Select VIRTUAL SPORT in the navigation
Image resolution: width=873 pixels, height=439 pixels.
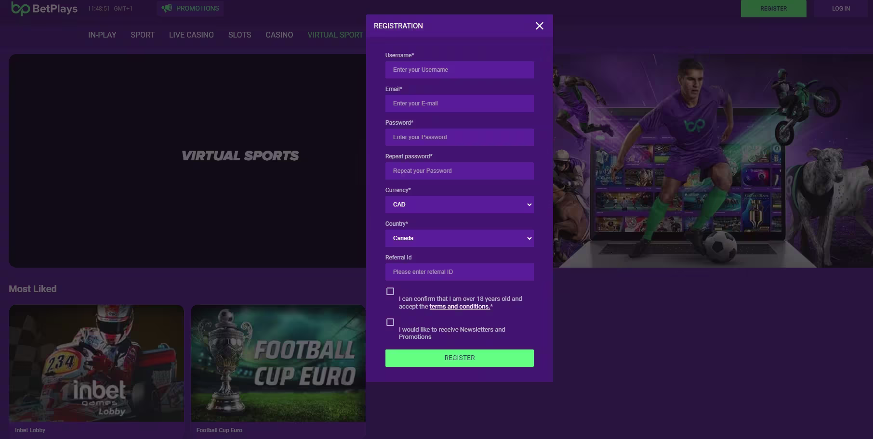[335, 35]
